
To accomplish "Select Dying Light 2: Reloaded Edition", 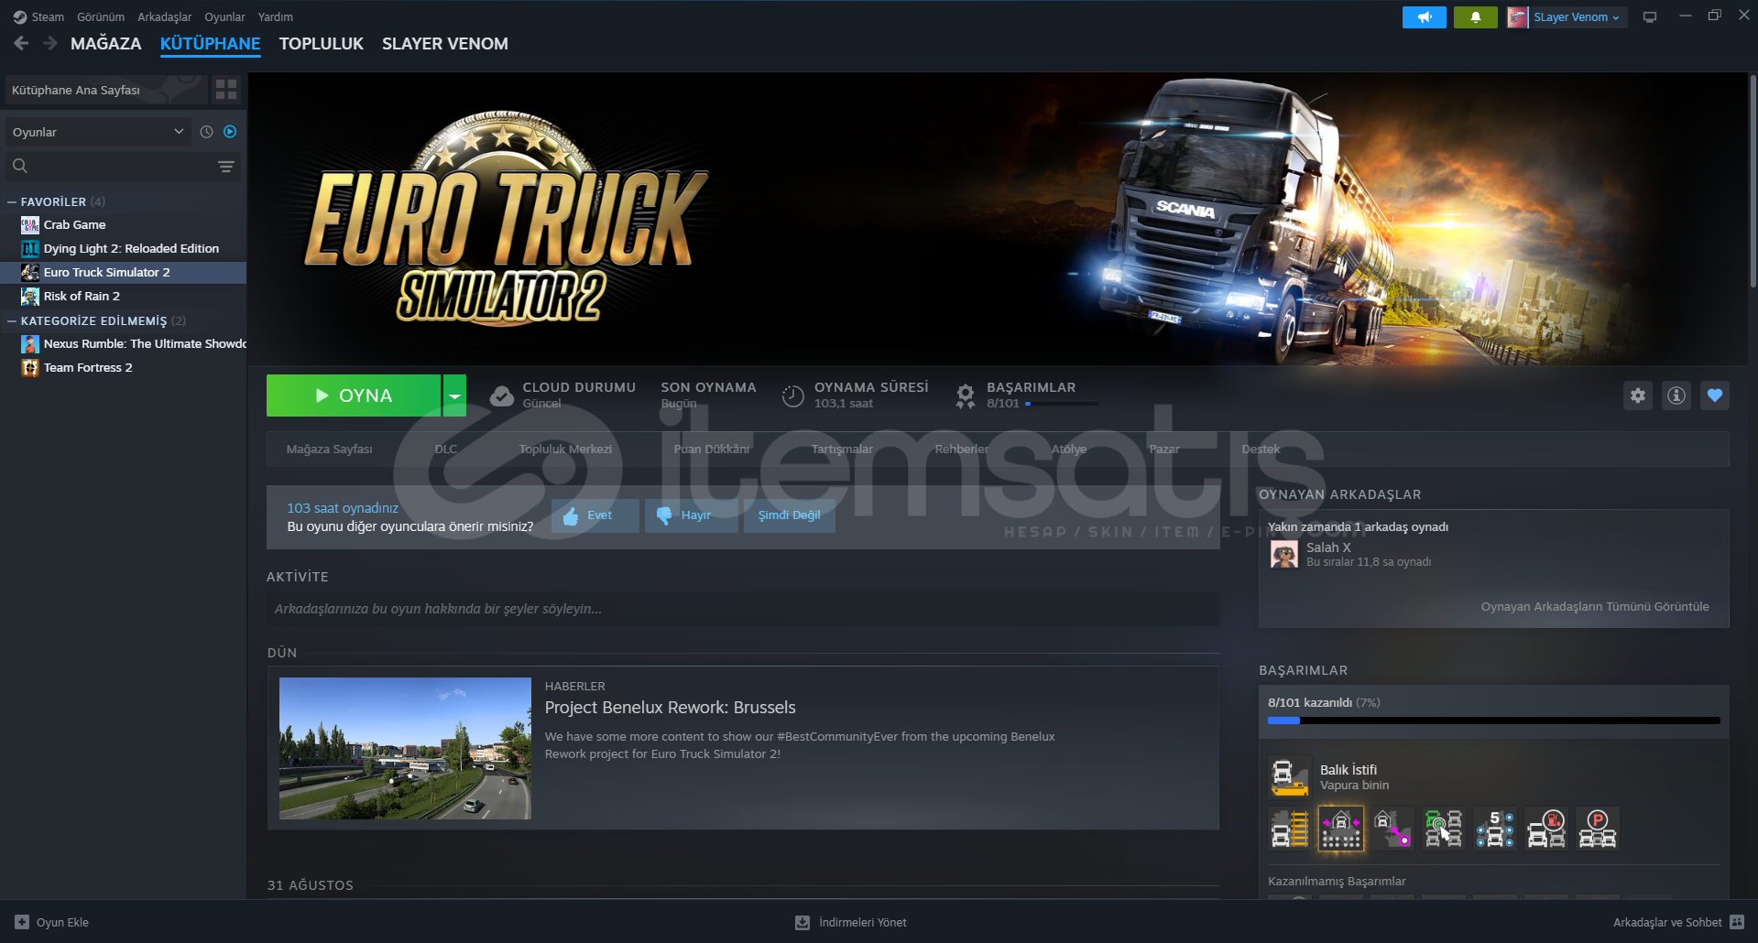I will click(123, 249).
